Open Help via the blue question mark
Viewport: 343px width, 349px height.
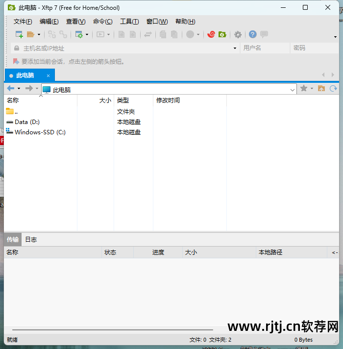pos(253,34)
